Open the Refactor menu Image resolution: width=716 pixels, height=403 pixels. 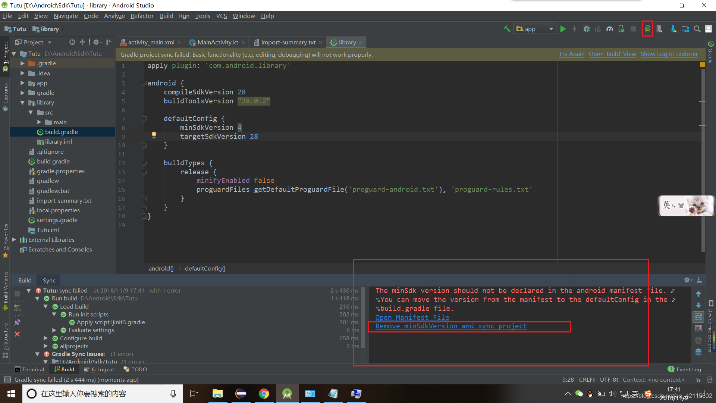(142, 16)
